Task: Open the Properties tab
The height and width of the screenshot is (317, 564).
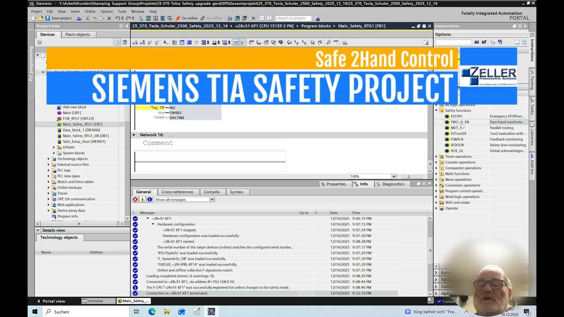Action: click(333, 184)
